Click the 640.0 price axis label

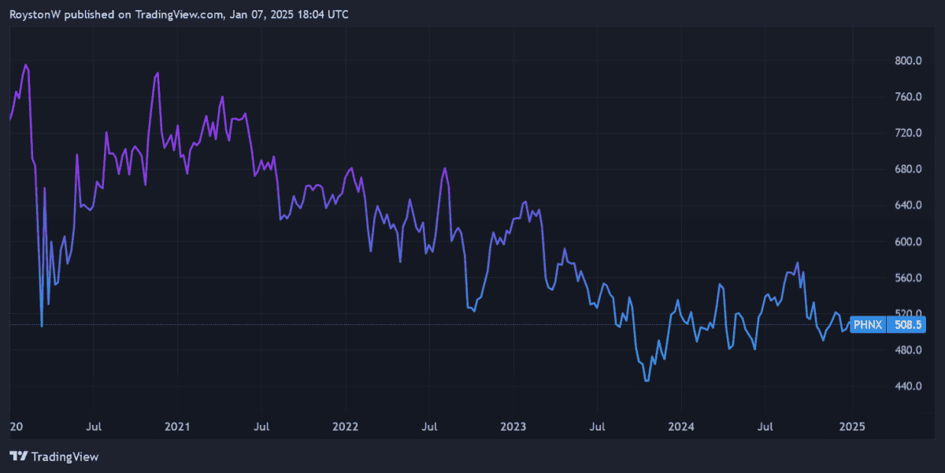tap(907, 205)
